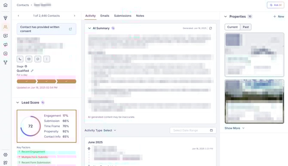The width and height of the screenshot is (288, 166).
Task: Click the Select Date Range field
Action: click(193, 130)
